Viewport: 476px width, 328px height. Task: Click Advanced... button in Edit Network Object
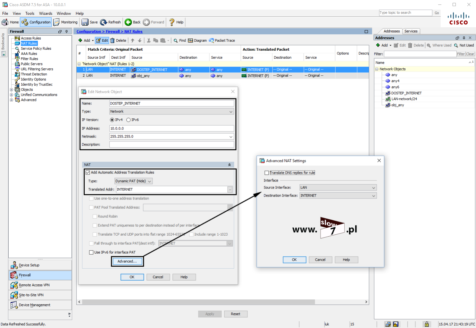[x=127, y=261]
